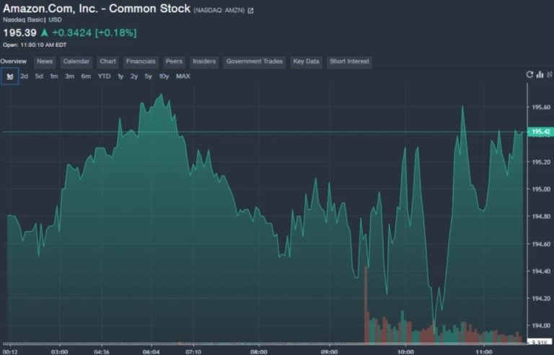
Task: Open AMZN external link icon
Action: [x=250, y=11]
